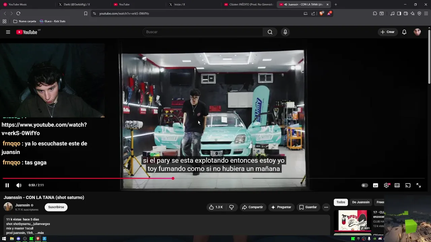Open File Explorer from taskbar
This screenshot has width=431, height=242.
(12, 239)
